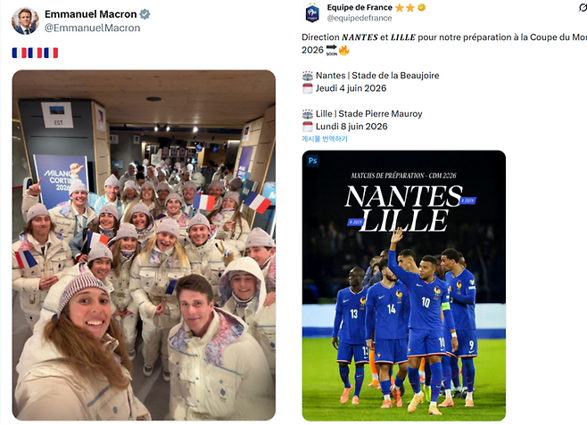587x425 pixels.
Task: Click the Equipe de France account name
Action: point(360,7)
